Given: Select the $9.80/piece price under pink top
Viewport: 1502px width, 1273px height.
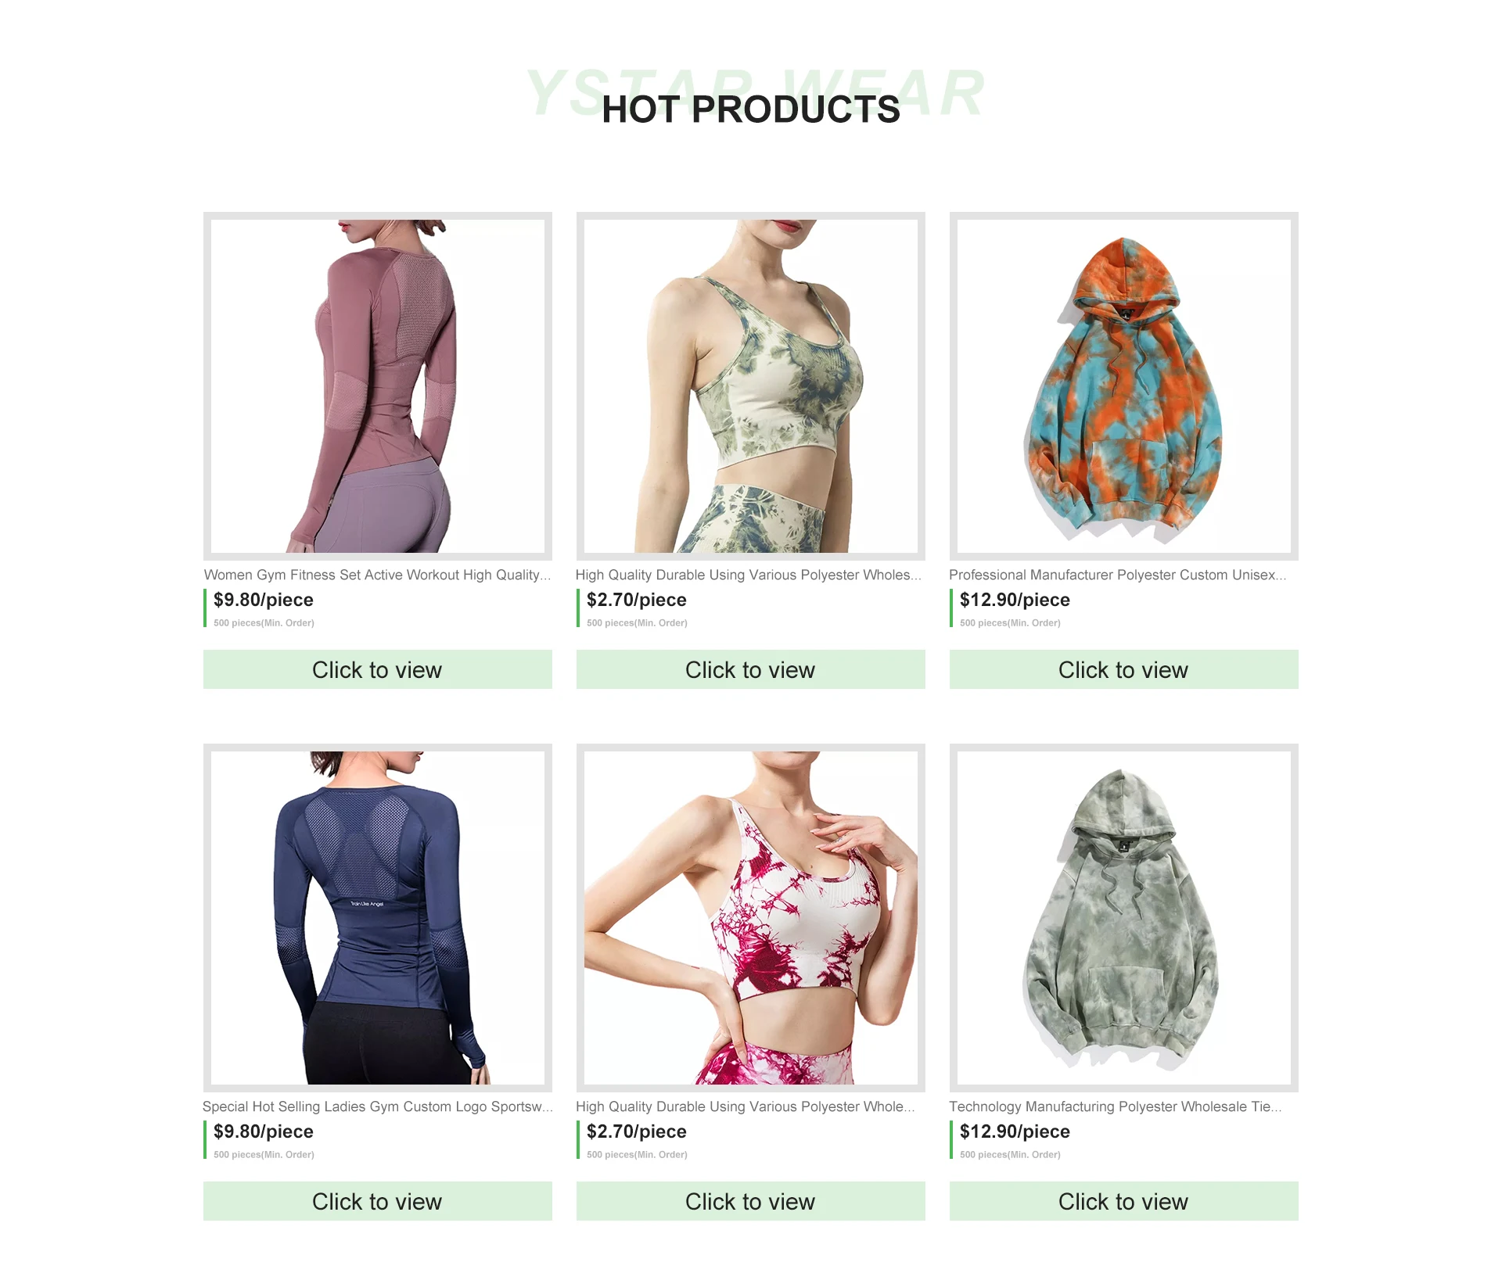Looking at the screenshot, I should [264, 600].
